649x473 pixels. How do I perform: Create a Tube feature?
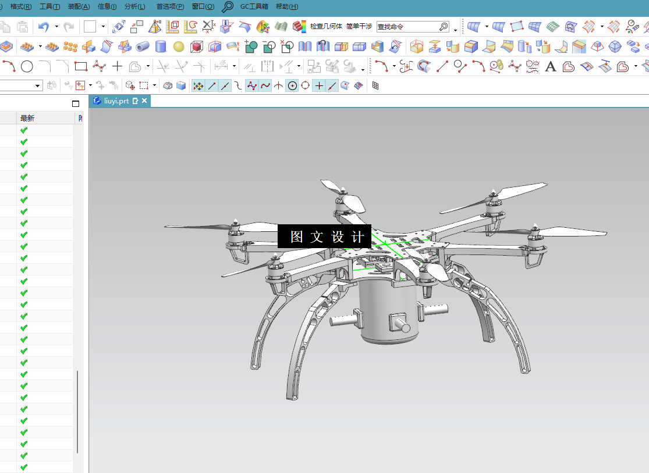tap(143, 46)
